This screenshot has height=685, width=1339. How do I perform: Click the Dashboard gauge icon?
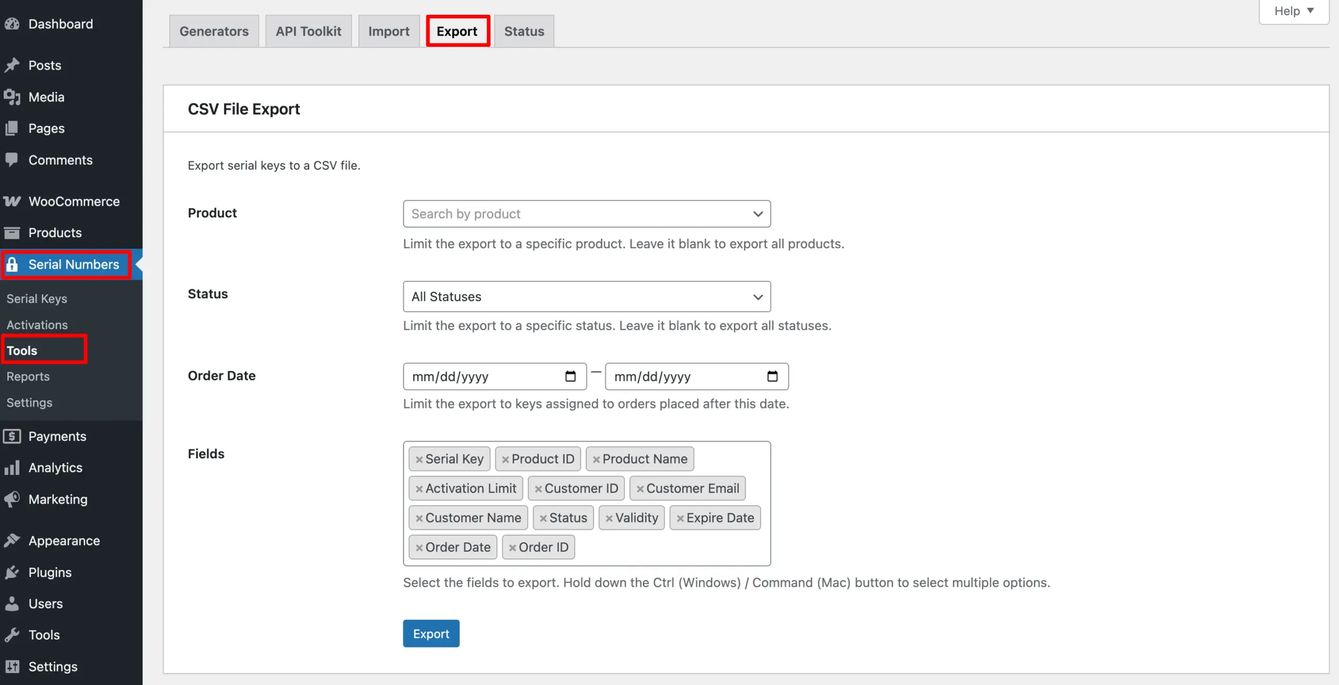click(12, 24)
